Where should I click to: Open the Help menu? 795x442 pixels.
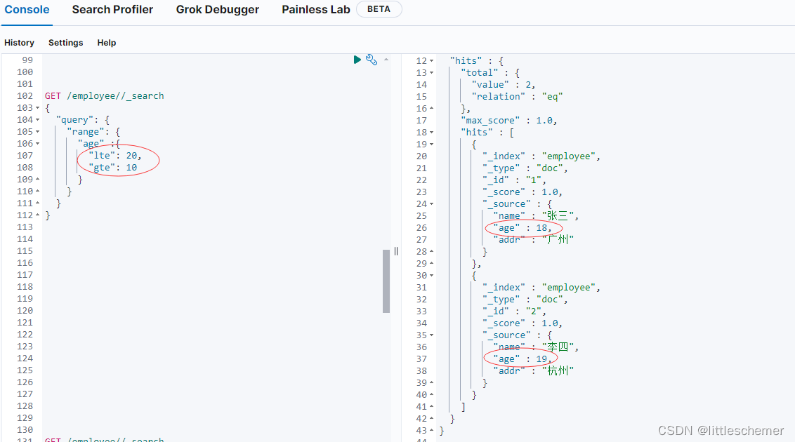click(106, 43)
